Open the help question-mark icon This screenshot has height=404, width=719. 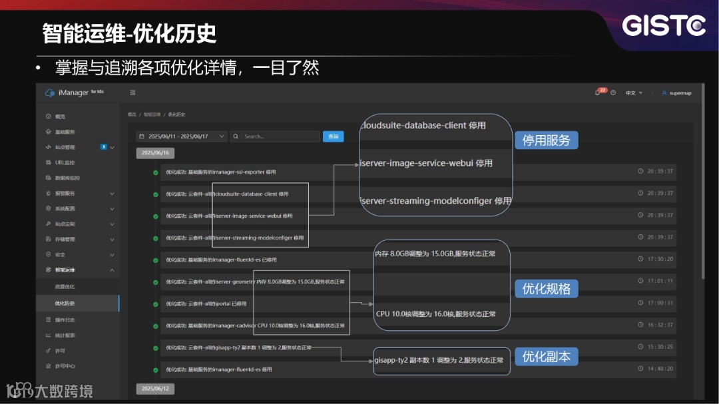tap(613, 93)
